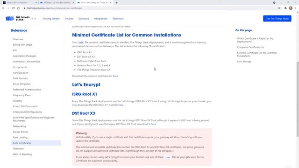Screen dimensions: 299x168
Task: Open the Devices menu
Action: [69, 19]
